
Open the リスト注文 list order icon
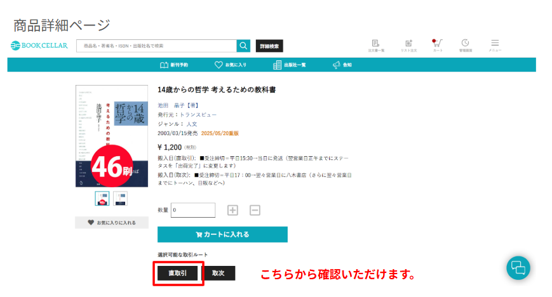click(408, 46)
